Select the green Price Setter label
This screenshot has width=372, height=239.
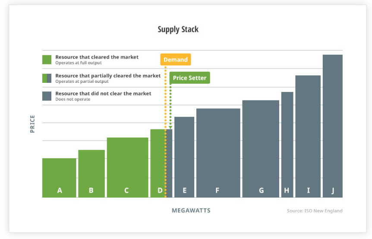point(189,78)
